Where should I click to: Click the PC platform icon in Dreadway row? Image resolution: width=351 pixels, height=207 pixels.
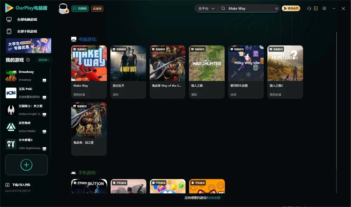pyautogui.click(x=44, y=80)
